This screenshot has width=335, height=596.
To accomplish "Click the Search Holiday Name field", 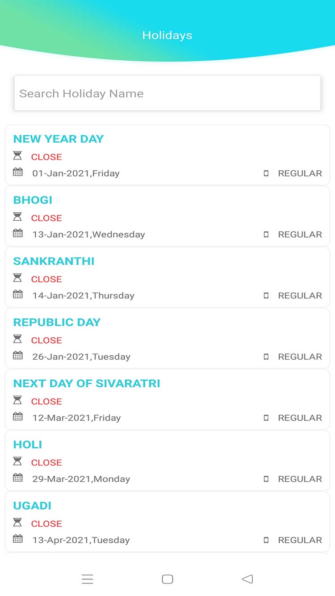I will (x=167, y=93).
